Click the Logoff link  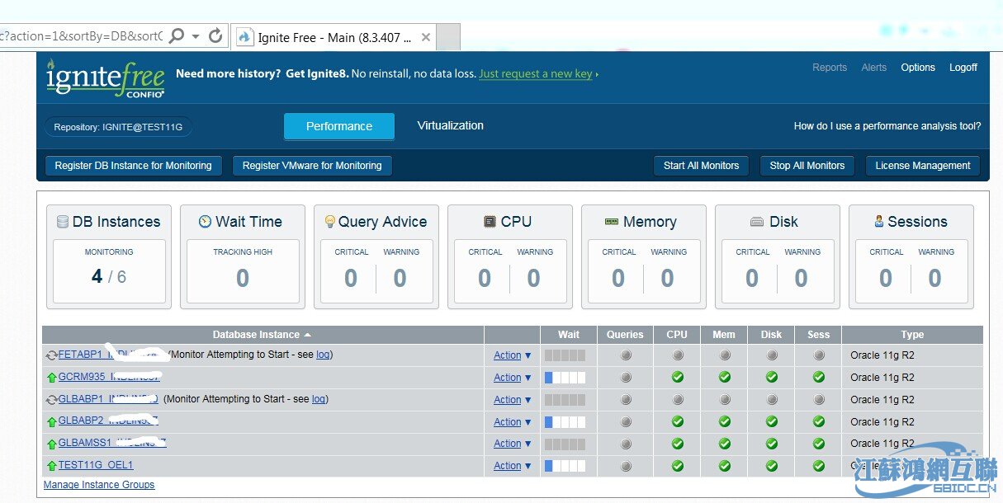[963, 68]
